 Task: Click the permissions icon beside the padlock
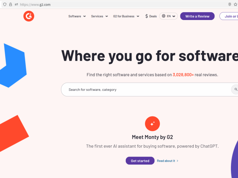pos(16,4)
